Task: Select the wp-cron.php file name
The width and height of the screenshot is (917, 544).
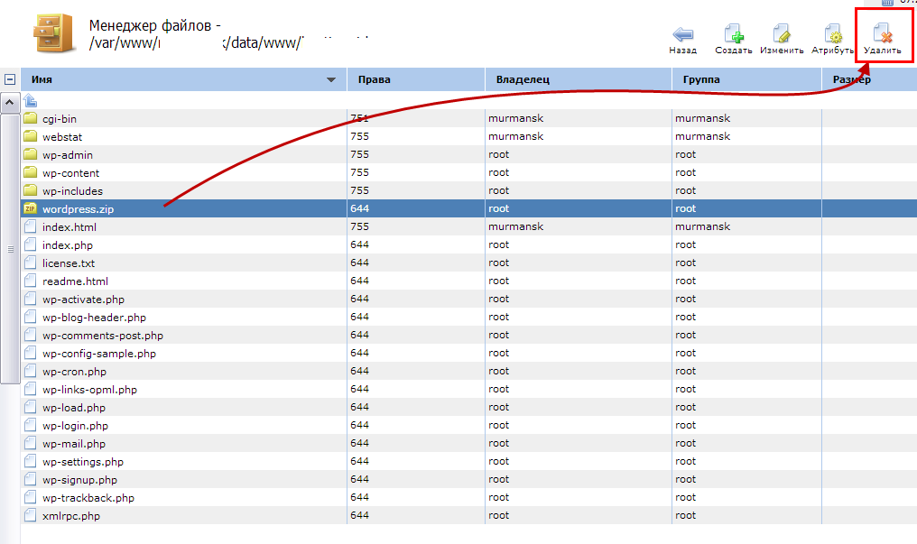Action: pos(74,373)
